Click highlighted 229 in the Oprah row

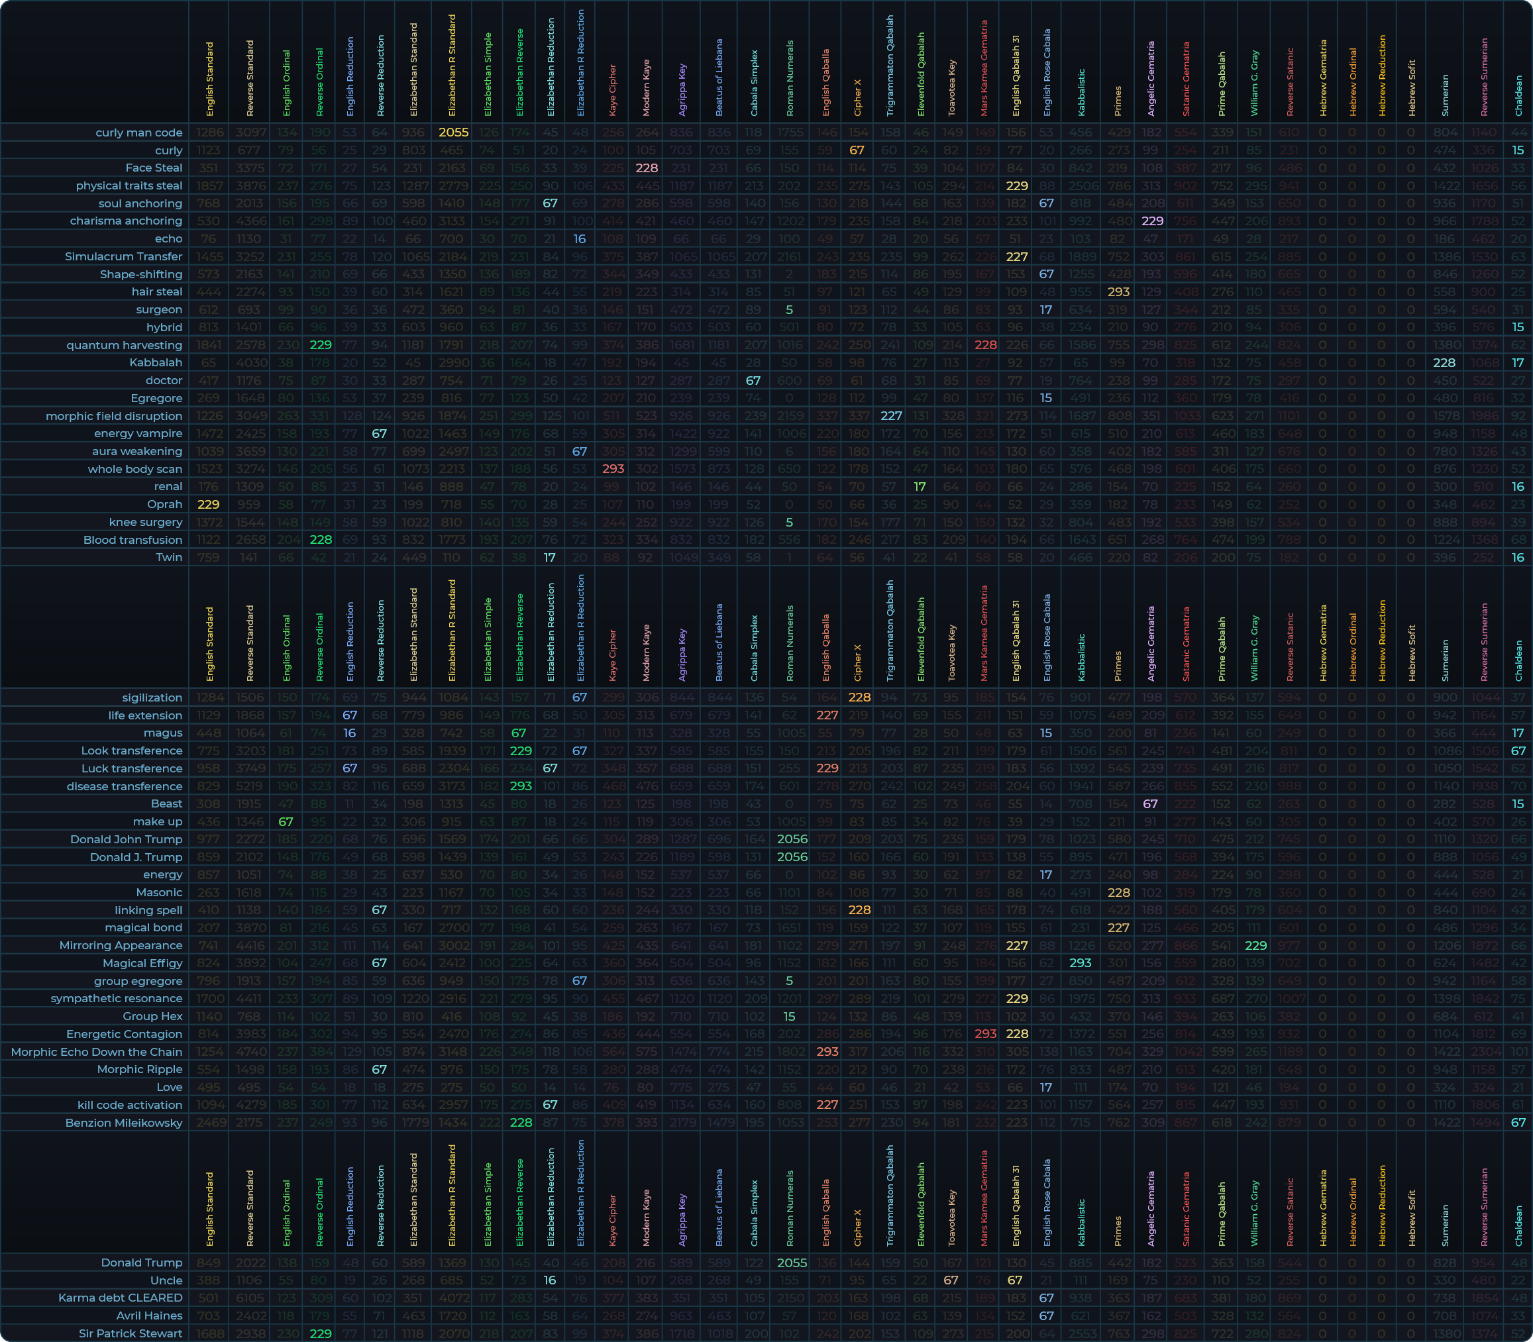208,504
